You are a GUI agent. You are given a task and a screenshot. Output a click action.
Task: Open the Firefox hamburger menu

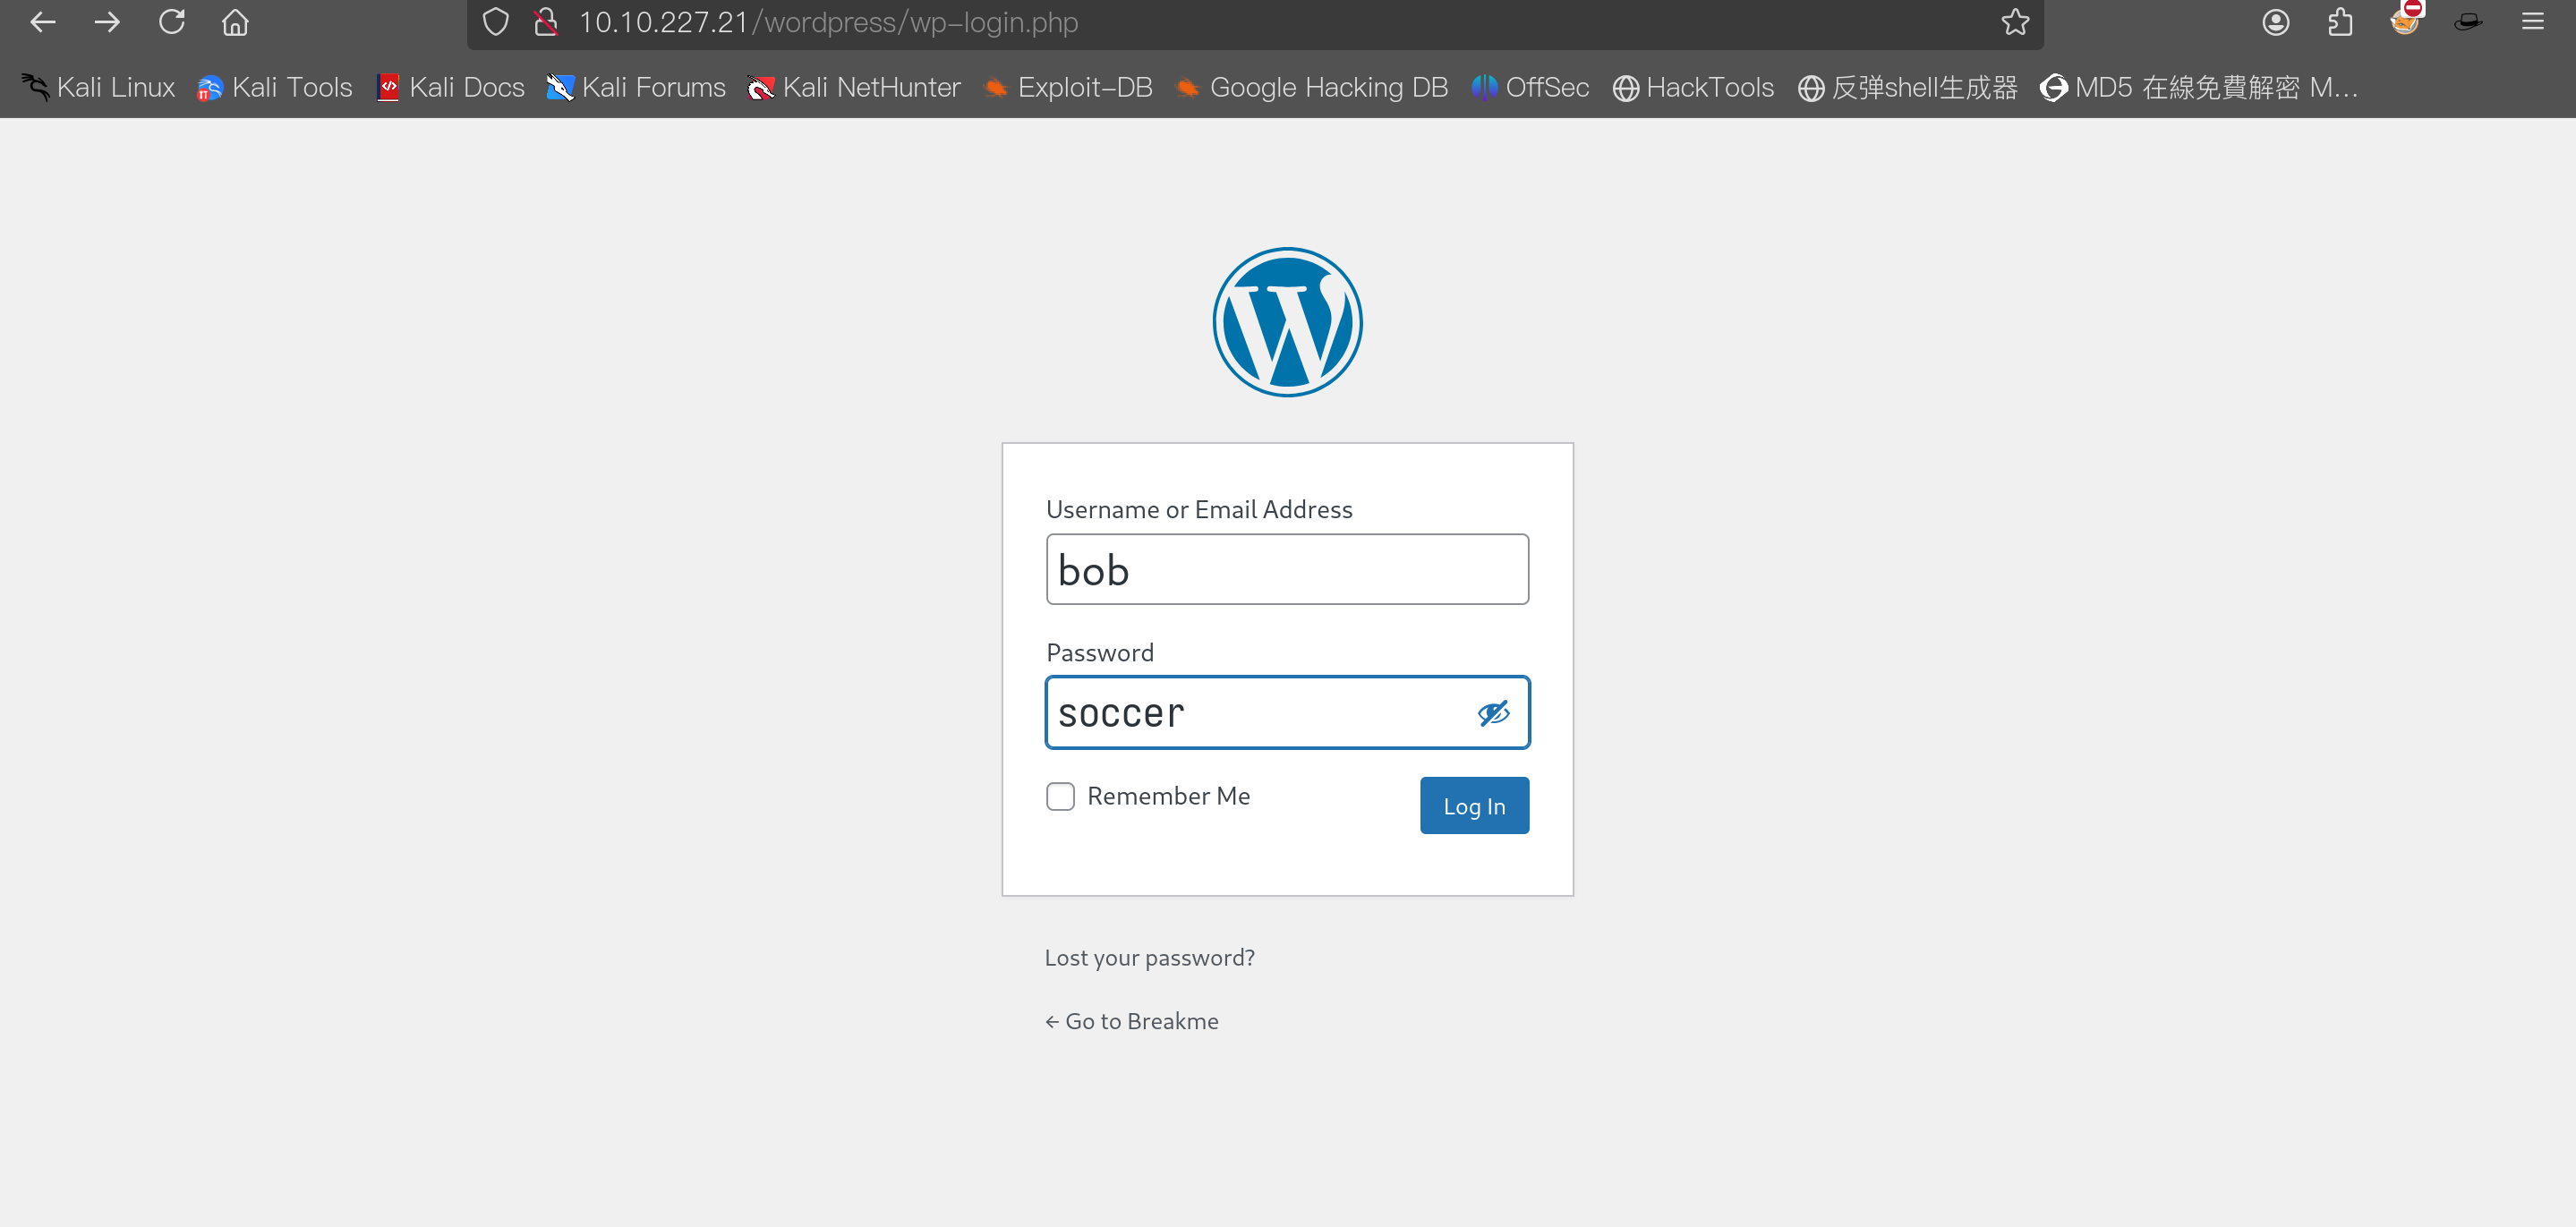[x=2532, y=22]
